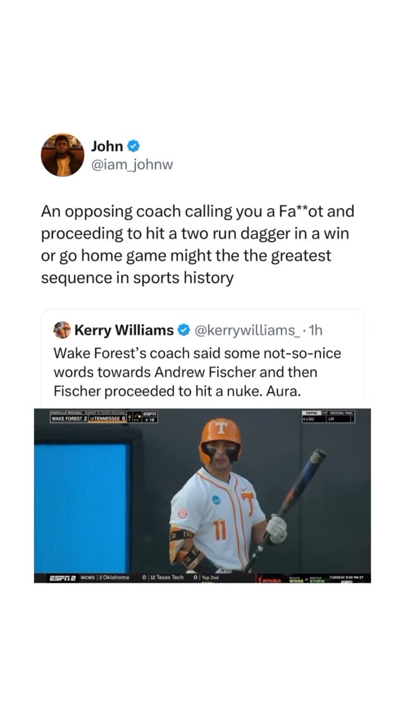Screen dimensions: 405x718
Task: Click the 1h timestamp on quoted post
Action: (313, 330)
